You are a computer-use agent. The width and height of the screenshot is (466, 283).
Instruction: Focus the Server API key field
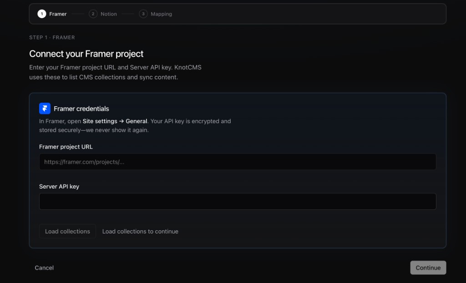tap(238, 201)
